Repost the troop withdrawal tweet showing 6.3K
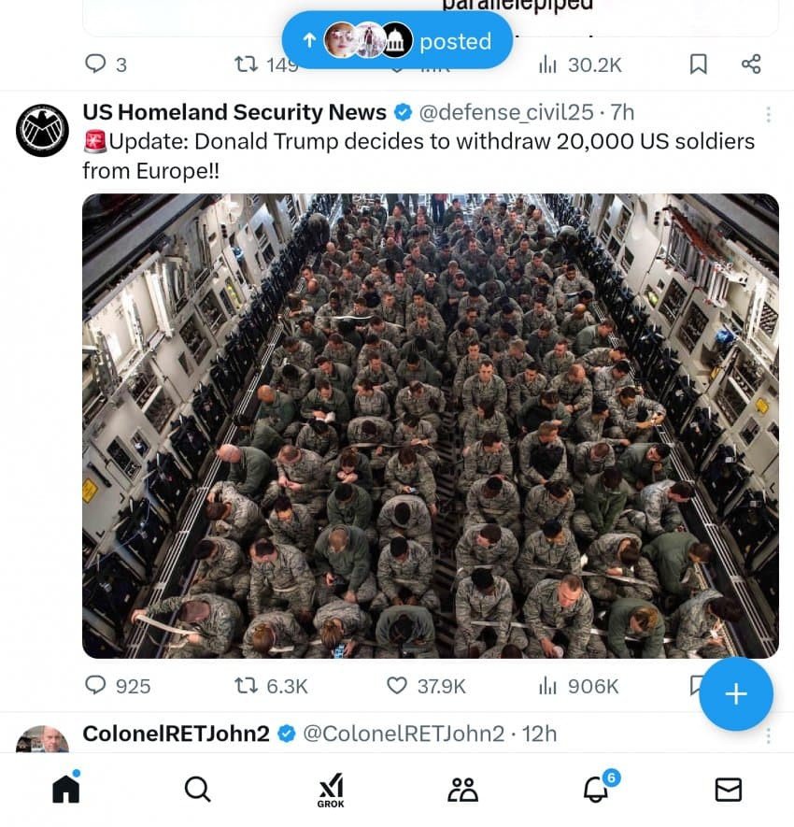 click(246, 686)
